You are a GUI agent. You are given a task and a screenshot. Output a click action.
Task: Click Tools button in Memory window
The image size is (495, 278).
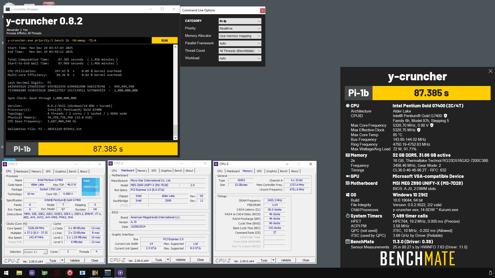tap(264, 260)
